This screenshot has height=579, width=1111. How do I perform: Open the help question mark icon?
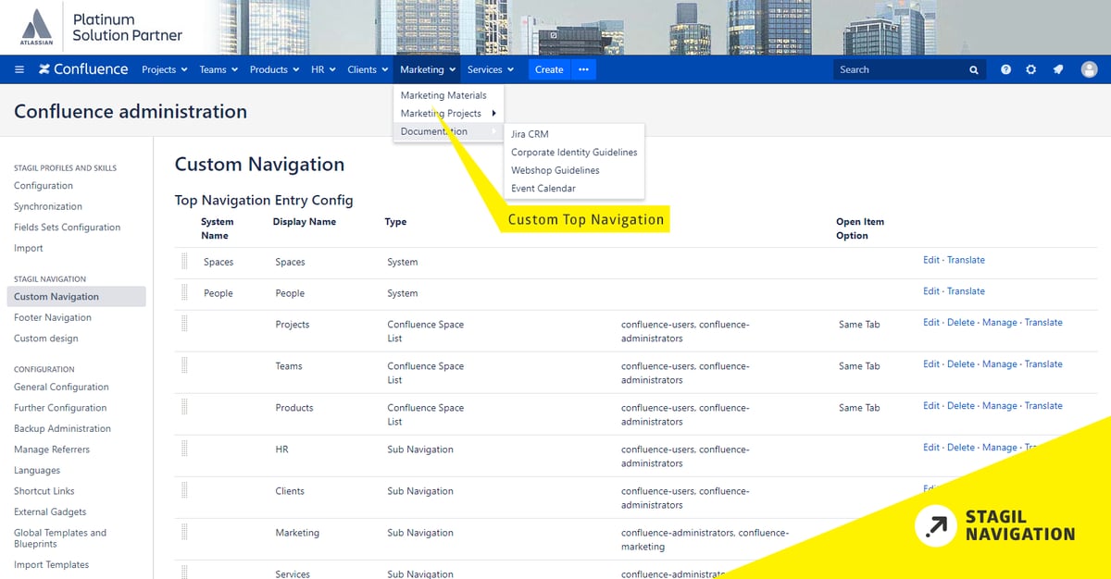1005,69
